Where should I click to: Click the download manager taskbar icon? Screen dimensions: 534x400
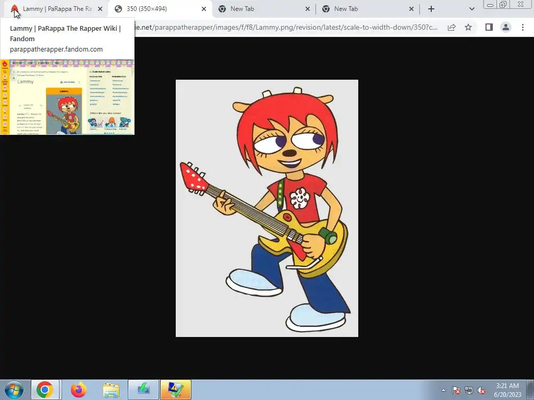143,390
